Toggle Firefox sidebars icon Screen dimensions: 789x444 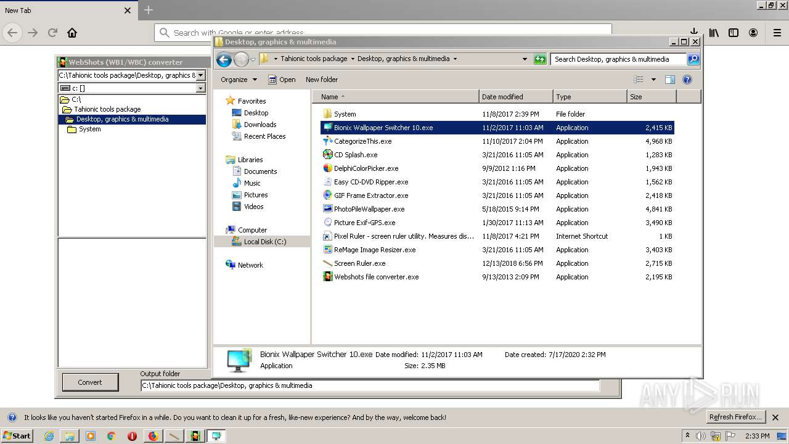[x=734, y=33]
